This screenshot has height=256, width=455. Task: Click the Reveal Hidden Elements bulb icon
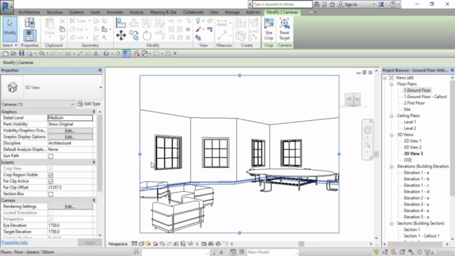pyautogui.click(x=197, y=244)
